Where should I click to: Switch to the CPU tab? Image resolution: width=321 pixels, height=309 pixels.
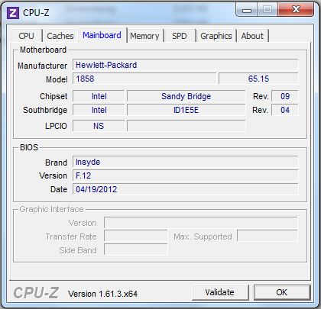(x=26, y=36)
